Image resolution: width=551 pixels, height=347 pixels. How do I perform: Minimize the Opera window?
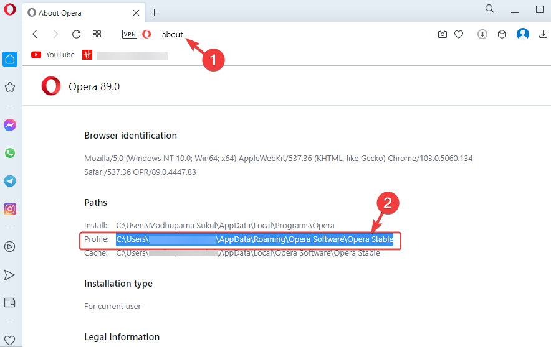pyautogui.click(x=515, y=12)
